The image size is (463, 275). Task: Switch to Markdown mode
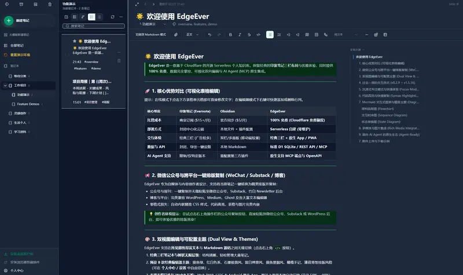(x=150, y=35)
